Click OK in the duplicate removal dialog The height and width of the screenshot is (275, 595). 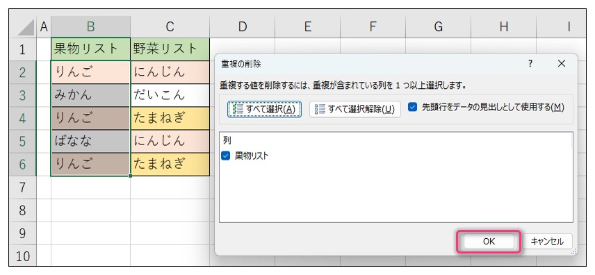[x=489, y=241]
